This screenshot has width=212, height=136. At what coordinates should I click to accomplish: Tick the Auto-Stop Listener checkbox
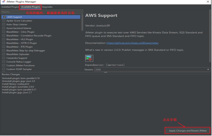[4, 24]
